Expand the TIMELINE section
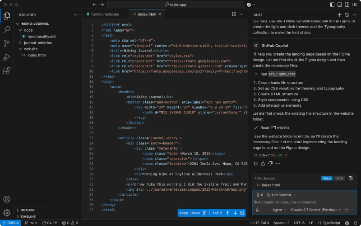 [28, 217]
